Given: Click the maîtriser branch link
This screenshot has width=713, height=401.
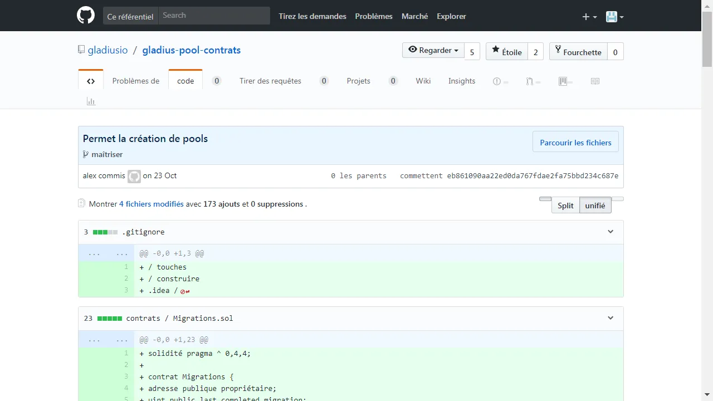Looking at the screenshot, I should 107,154.
